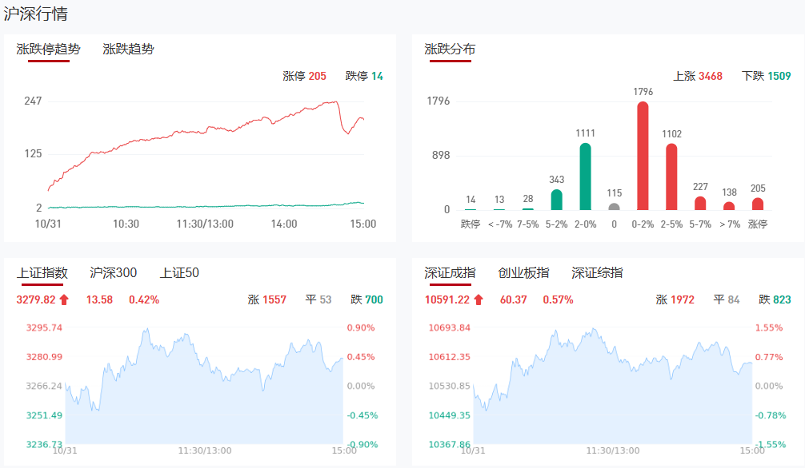Click the 跌停 14 count above trend chart
Viewport: 805px width, 468px height.
364,77
